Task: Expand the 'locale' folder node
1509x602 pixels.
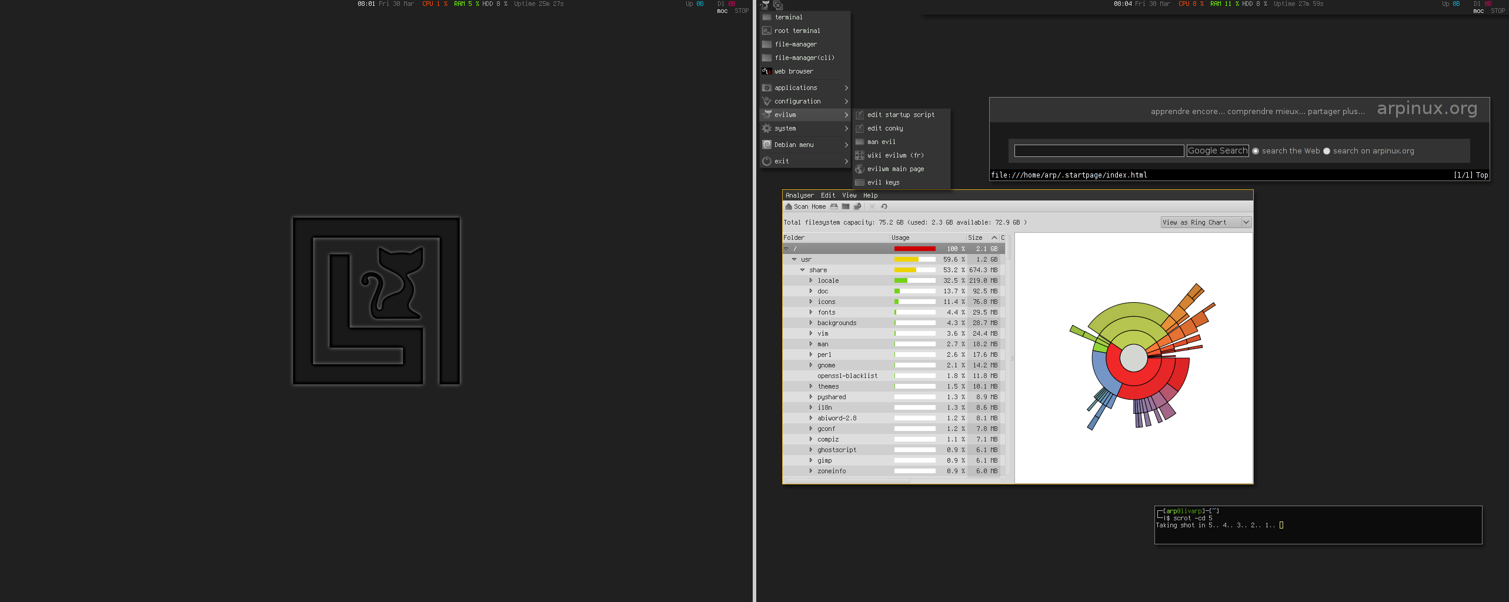Action: (811, 280)
